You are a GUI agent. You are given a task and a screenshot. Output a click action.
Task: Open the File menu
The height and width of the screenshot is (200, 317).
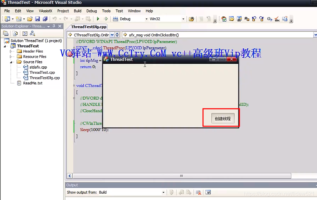tap(7, 11)
